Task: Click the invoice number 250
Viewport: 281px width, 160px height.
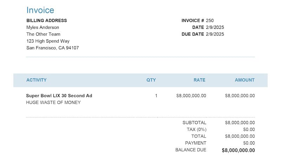Action: [x=210, y=20]
